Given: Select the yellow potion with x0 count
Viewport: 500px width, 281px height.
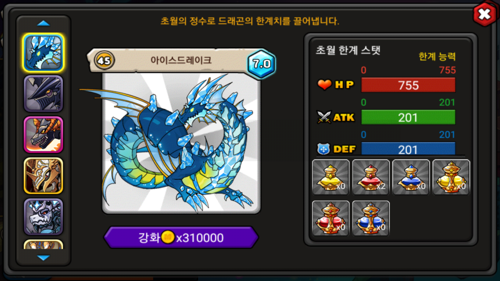Looking at the screenshot, I should [331, 177].
